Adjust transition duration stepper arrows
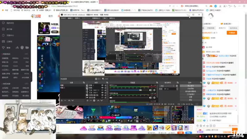The image size is (247, 139). click(177, 89)
